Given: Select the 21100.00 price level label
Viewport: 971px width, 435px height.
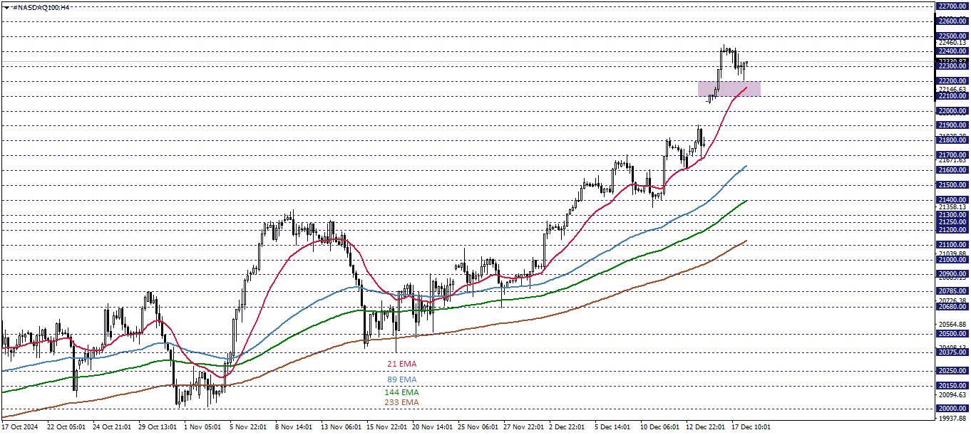Looking at the screenshot, I should tap(952, 245).
